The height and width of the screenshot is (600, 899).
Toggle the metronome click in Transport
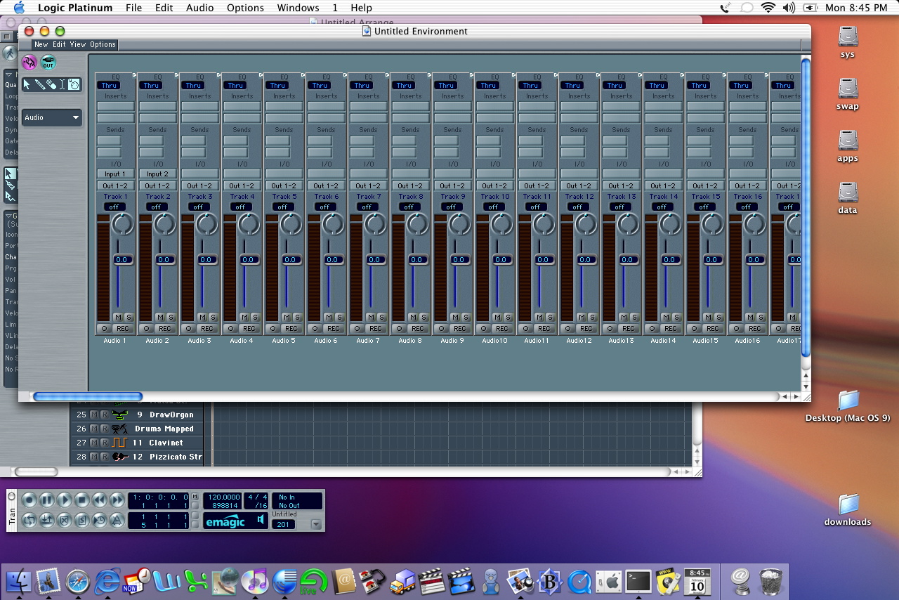tap(117, 521)
